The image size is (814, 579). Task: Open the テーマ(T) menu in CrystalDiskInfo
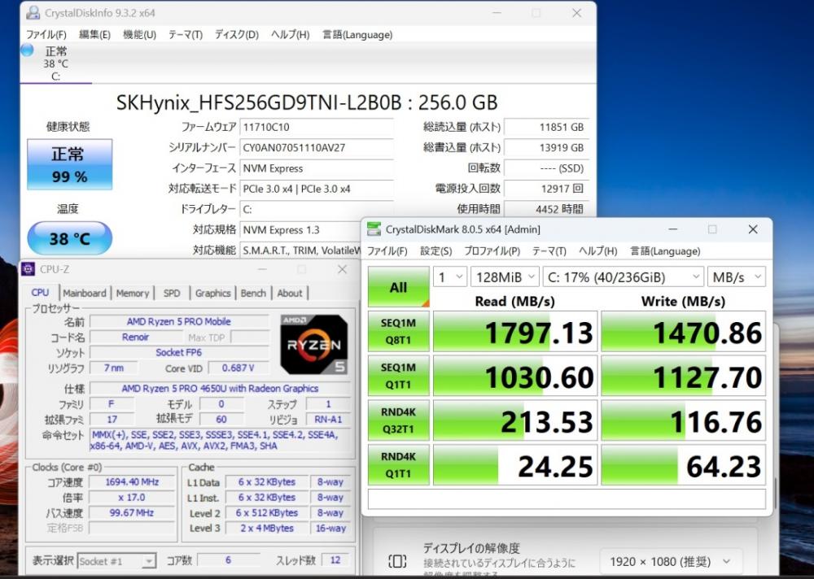click(x=186, y=35)
